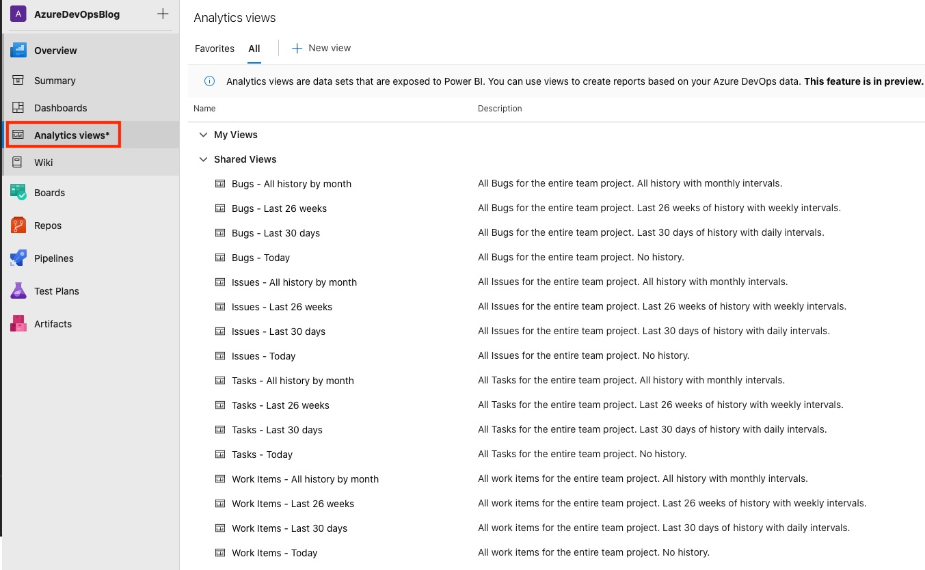
Task: Open the Boards hub
Action: 49,193
